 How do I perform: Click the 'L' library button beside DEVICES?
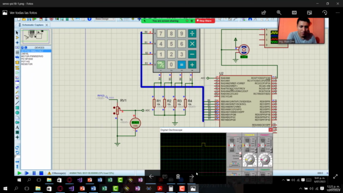coord(26,48)
